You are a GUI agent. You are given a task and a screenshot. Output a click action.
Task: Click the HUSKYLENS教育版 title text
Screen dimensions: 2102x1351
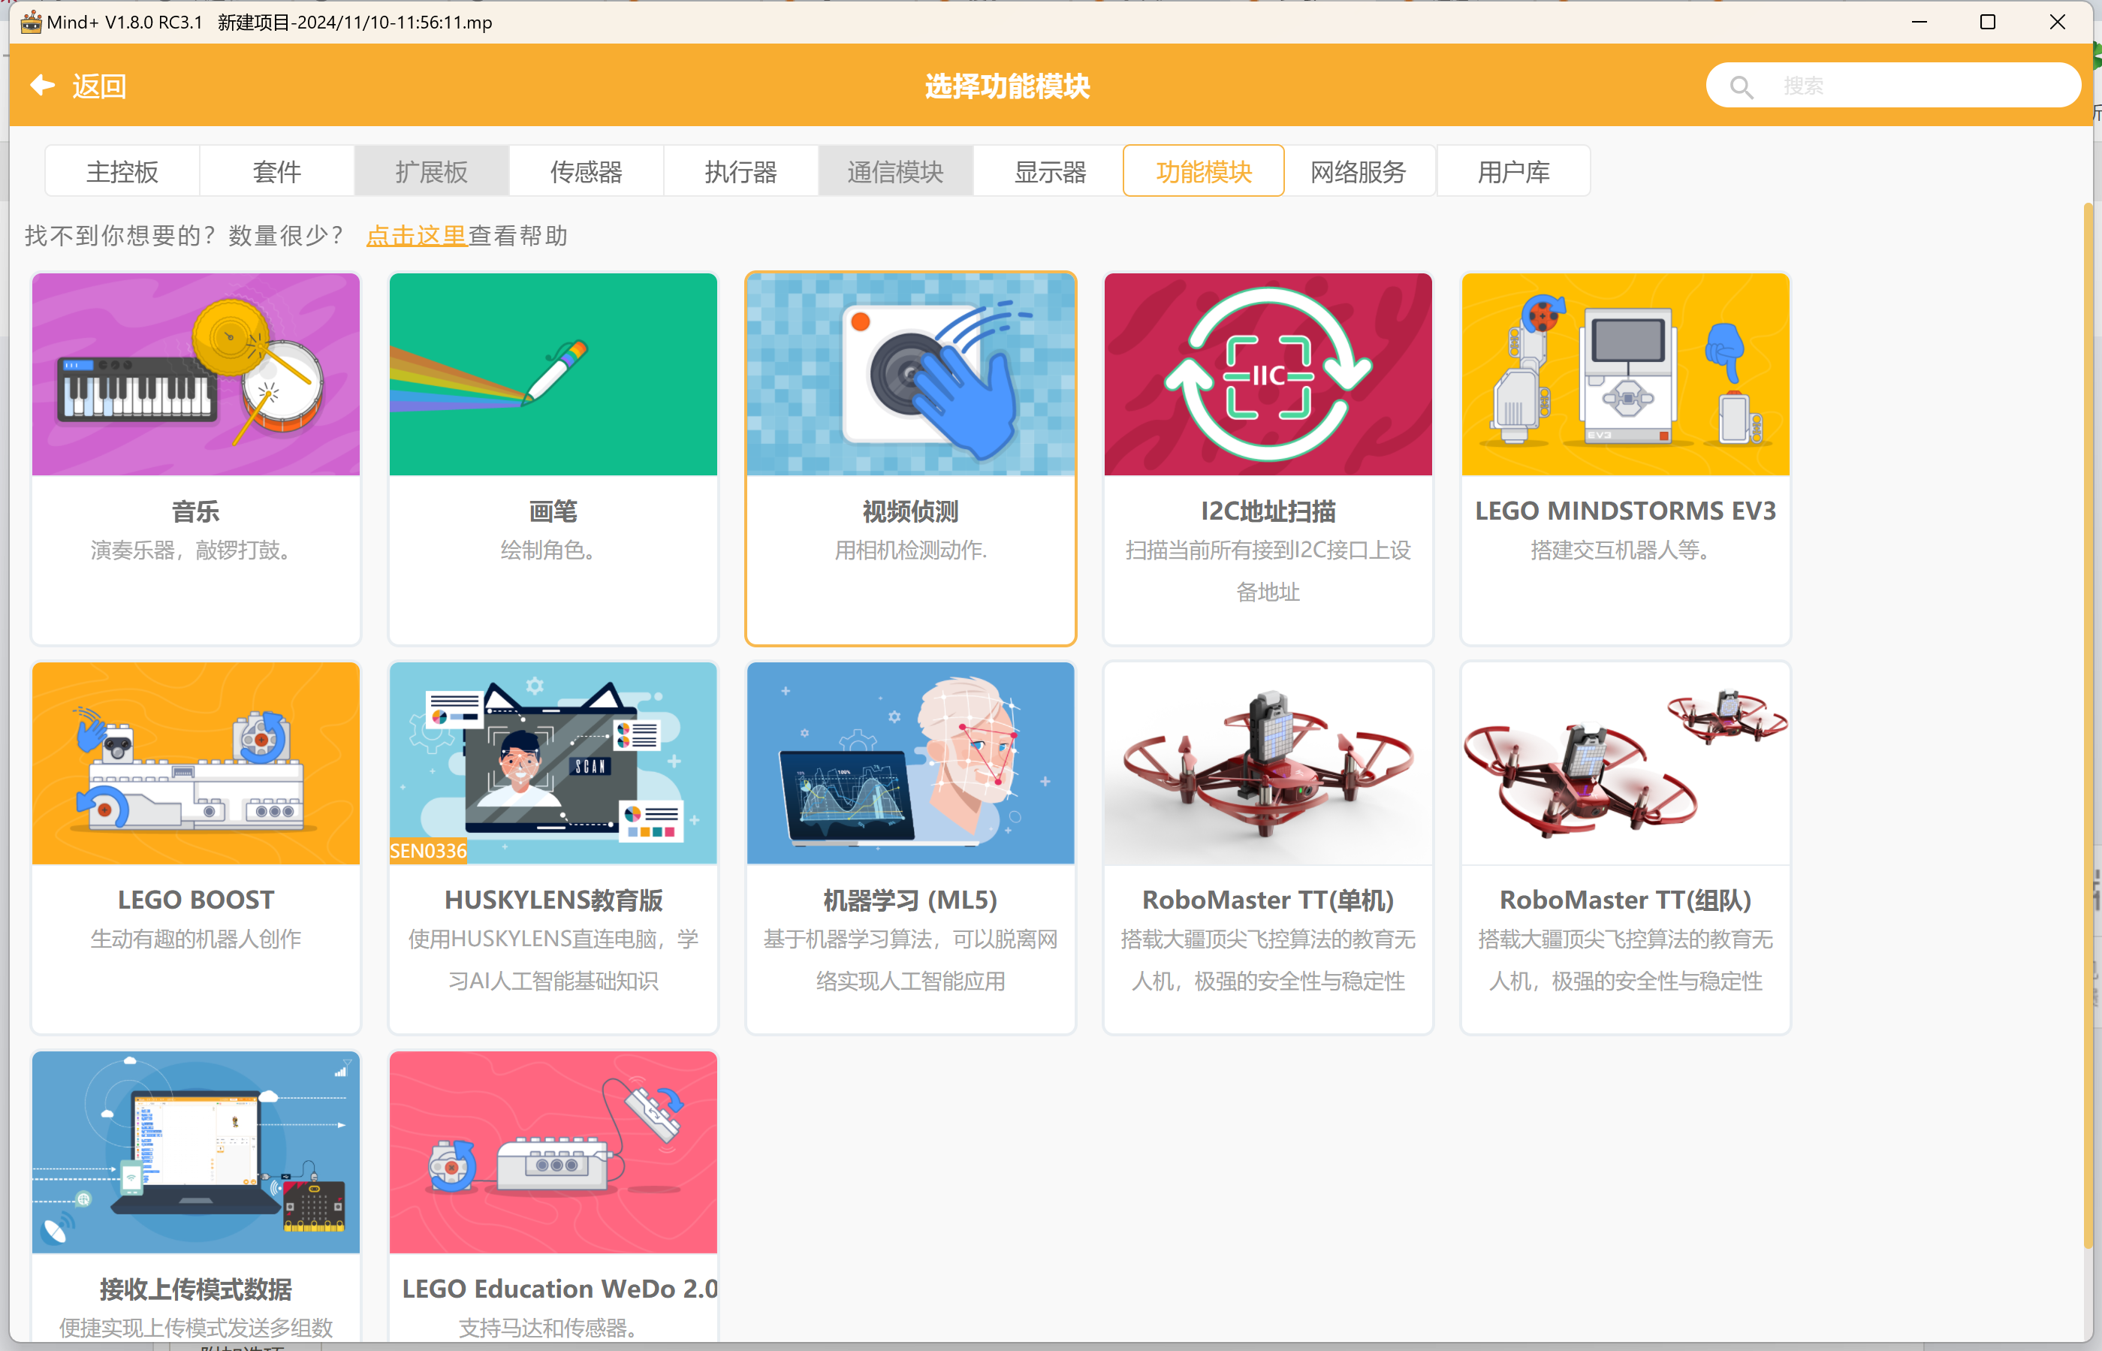coord(553,900)
